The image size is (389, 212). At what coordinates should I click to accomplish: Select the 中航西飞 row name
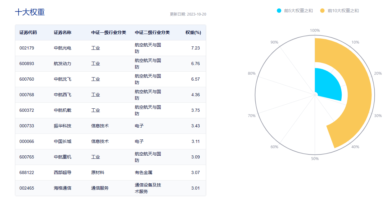(63, 95)
